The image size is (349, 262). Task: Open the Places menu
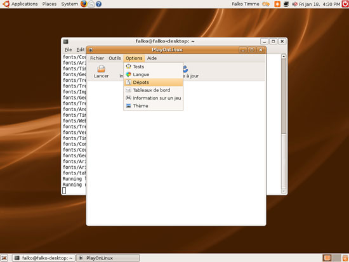49,4
